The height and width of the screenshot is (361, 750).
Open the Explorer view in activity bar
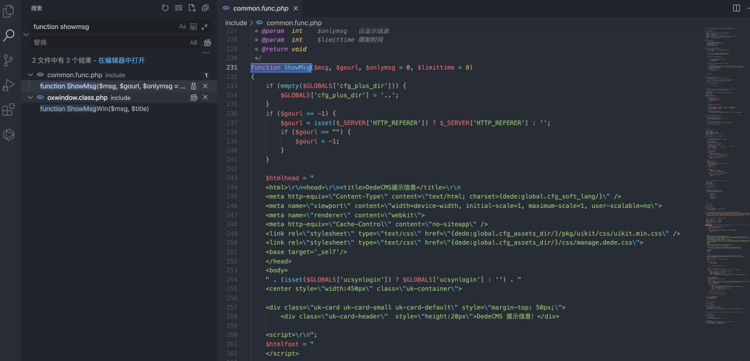[8, 11]
